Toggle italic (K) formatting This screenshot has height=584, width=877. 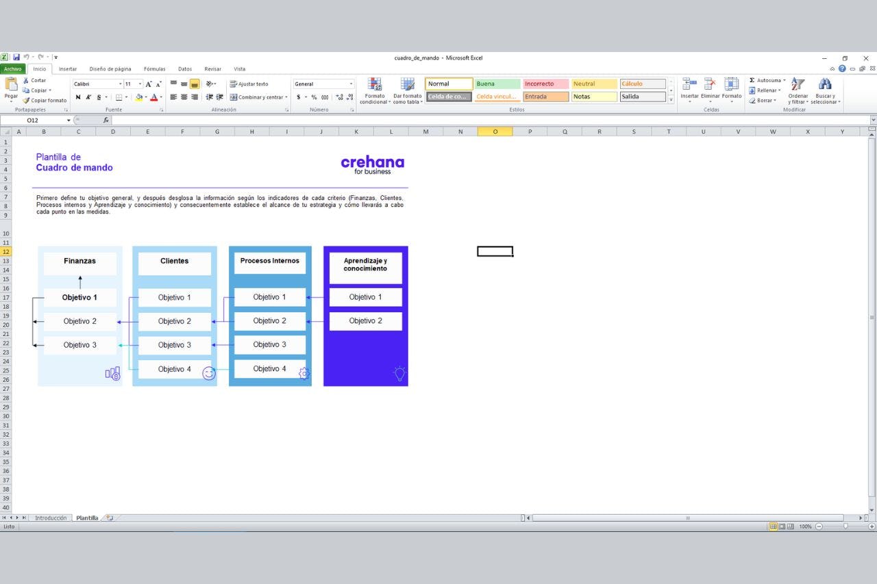coord(88,97)
